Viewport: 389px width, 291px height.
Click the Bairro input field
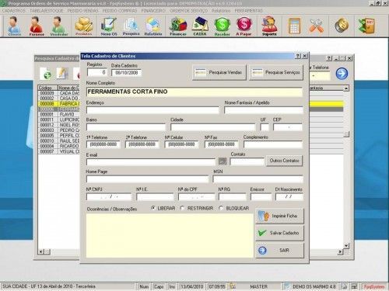pyautogui.click(x=126, y=127)
